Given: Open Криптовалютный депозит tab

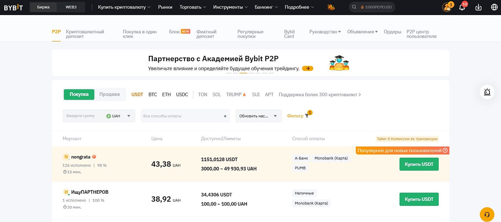Looking at the screenshot, I should [85, 34].
